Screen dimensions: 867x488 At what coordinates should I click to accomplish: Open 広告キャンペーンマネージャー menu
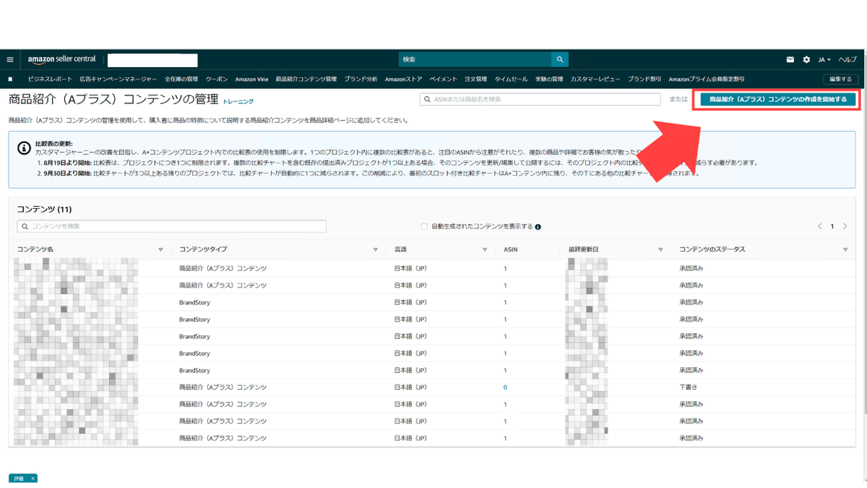point(118,79)
